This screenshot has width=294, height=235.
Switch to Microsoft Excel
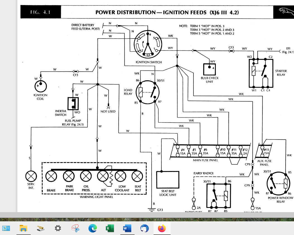[x=110, y=229]
